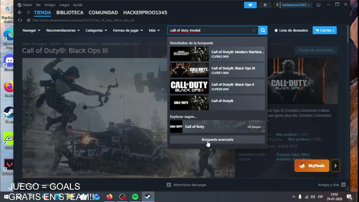The image size is (359, 202).
Task: Open the Formas de jugar dropdown
Action: (x=128, y=30)
